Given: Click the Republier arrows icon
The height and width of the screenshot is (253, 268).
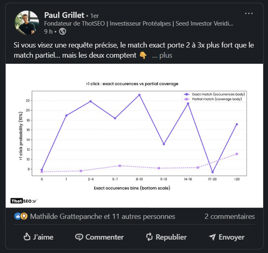Looking at the screenshot, I should click(149, 237).
